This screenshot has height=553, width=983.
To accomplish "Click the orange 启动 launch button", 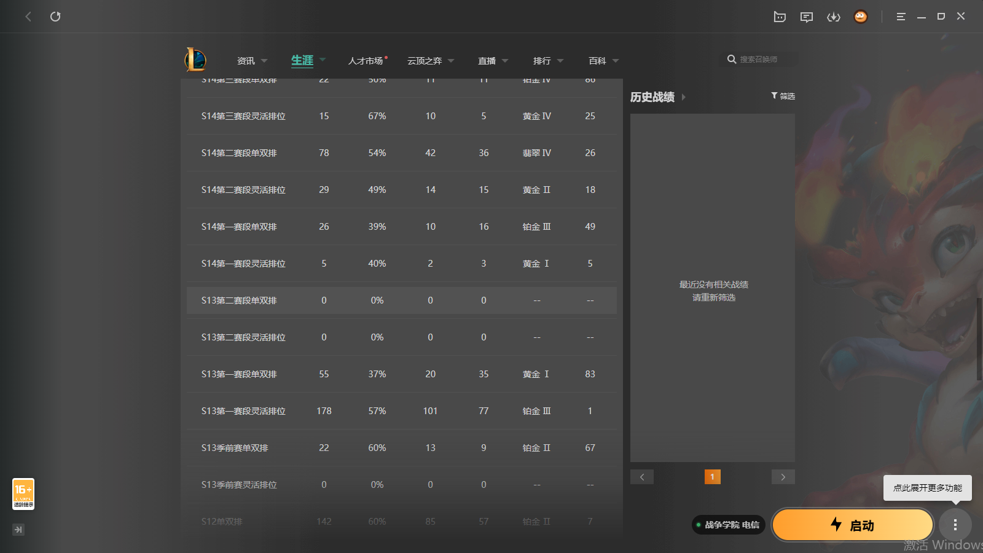I will coord(853,525).
